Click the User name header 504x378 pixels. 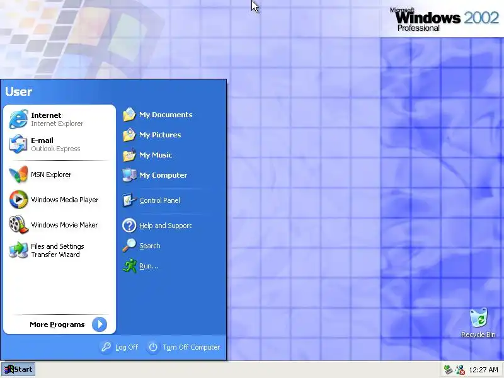(19, 91)
